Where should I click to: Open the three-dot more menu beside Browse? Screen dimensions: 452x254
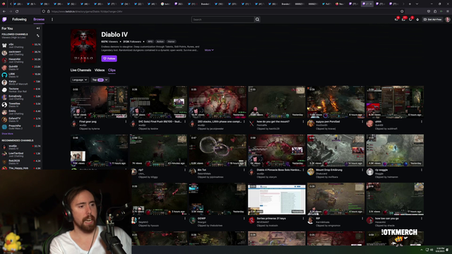pos(52,20)
